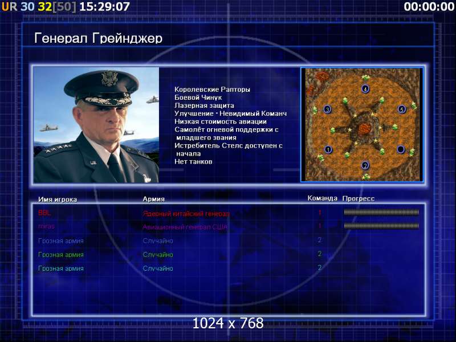456x342 pixels.
Task: Click the grey 'Грозная армия' player name
Action: (x=61, y=241)
